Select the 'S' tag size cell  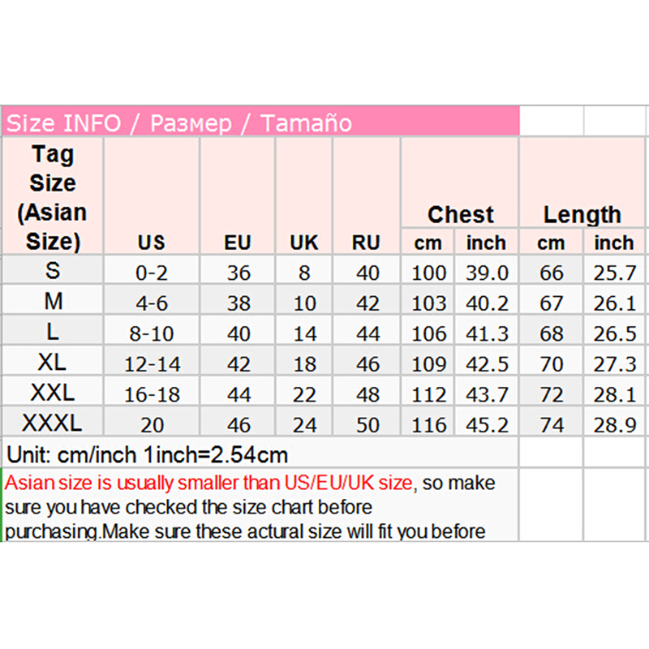point(53,271)
